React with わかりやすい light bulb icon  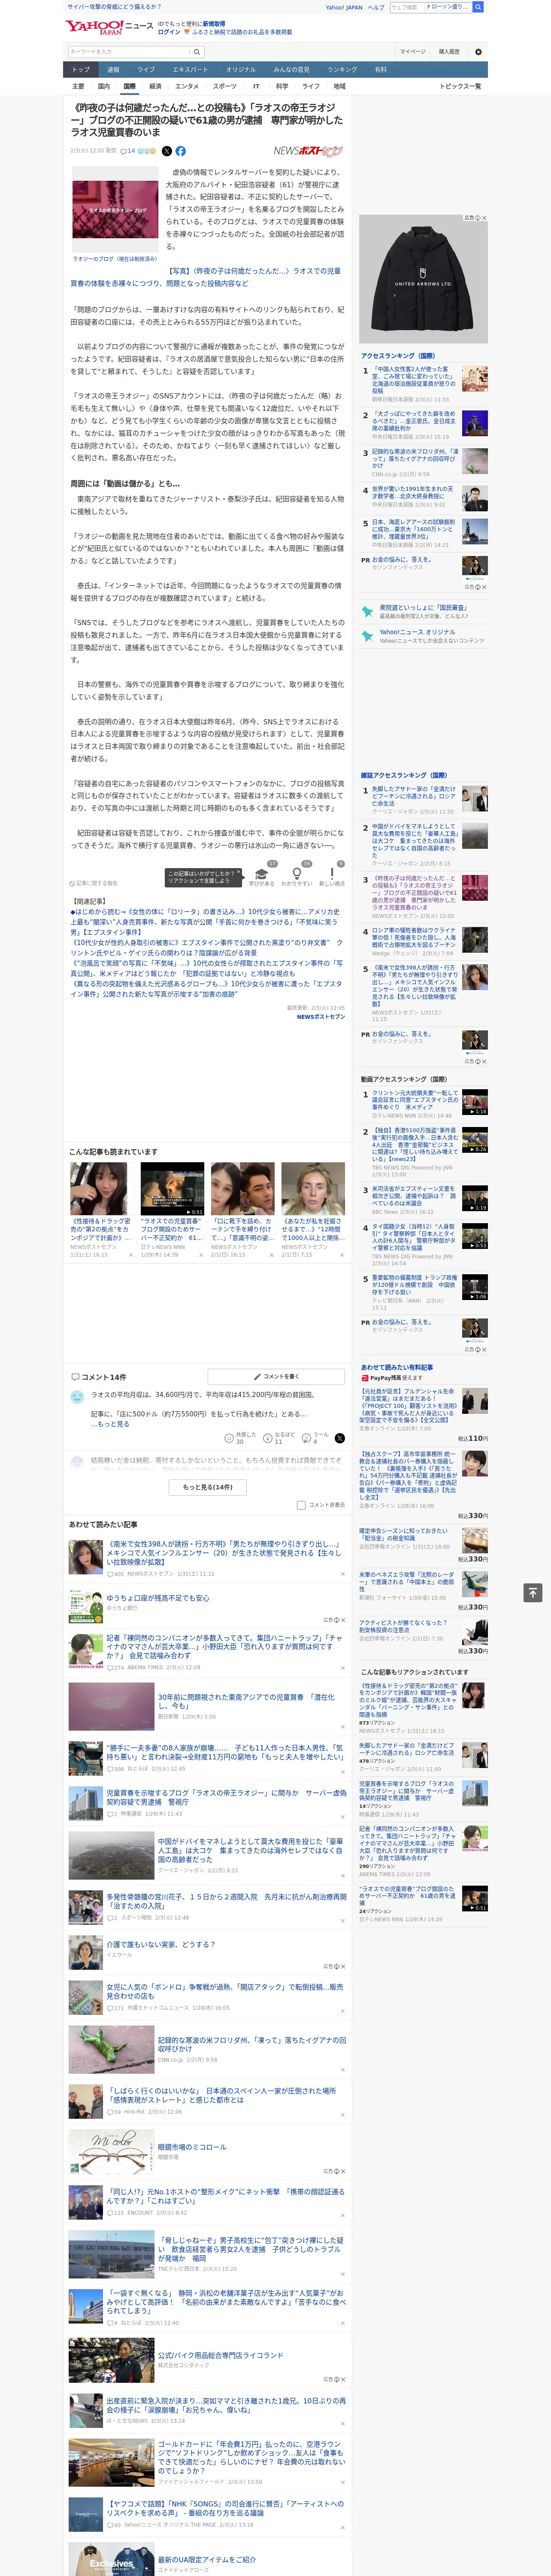[x=296, y=874]
